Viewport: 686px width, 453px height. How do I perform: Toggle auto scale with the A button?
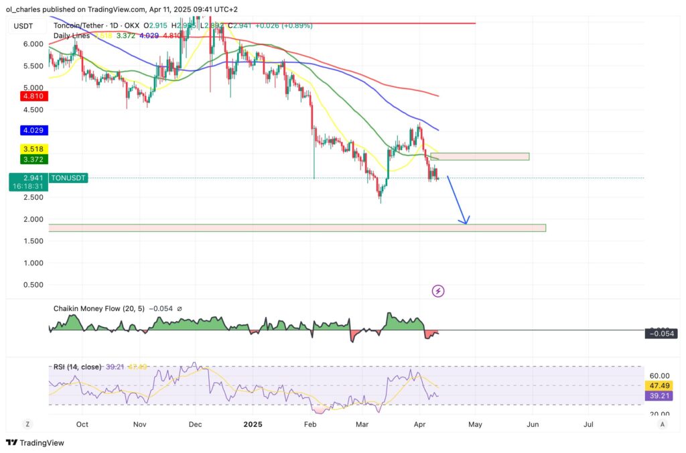coord(662,424)
